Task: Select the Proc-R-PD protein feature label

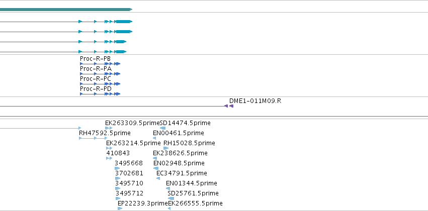Action: [96, 89]
